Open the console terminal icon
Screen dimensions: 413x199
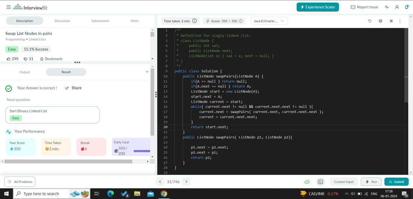tap(320, 182)
